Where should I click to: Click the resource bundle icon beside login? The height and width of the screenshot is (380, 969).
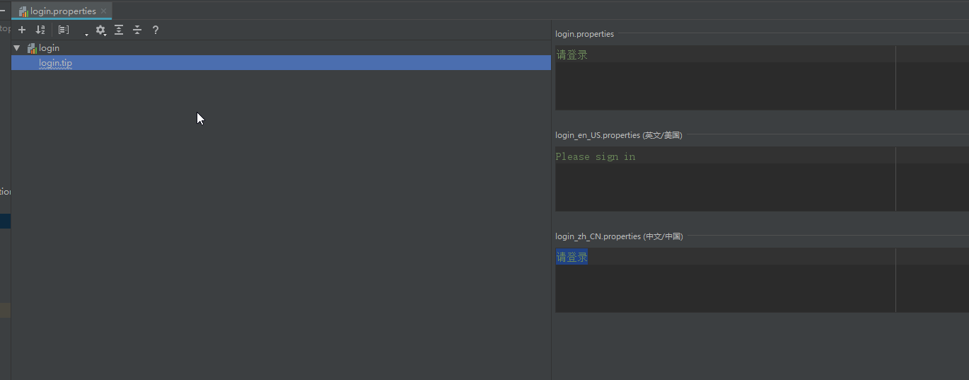coord(32,48)
